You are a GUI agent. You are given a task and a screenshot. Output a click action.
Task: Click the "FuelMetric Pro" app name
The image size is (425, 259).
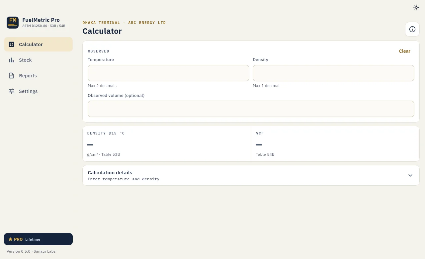click(x=41, y=20)
